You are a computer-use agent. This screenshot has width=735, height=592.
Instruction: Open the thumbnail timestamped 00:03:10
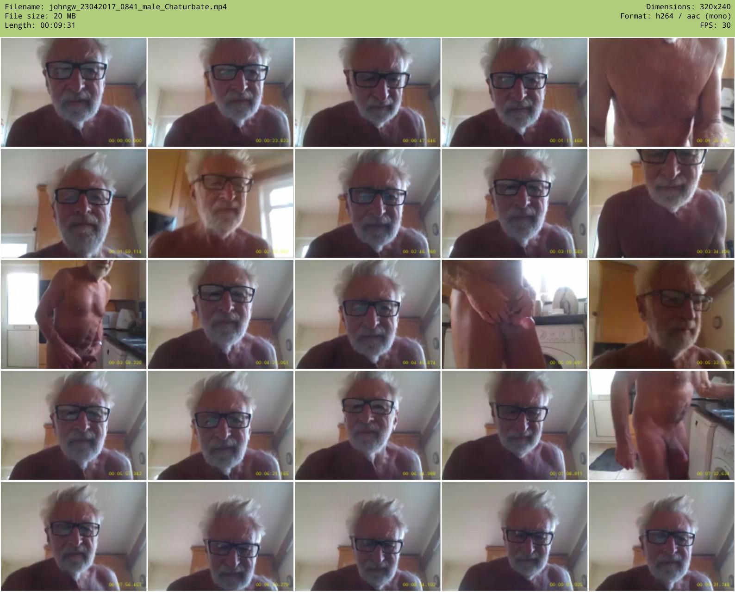515,203
